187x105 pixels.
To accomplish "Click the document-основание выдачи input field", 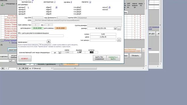I will pyautogui.click(x=41, y=36).
